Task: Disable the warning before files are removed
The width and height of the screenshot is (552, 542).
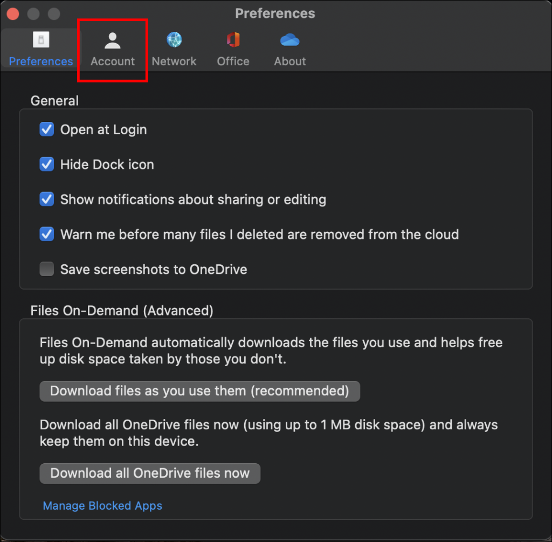Action: (47, 234)
